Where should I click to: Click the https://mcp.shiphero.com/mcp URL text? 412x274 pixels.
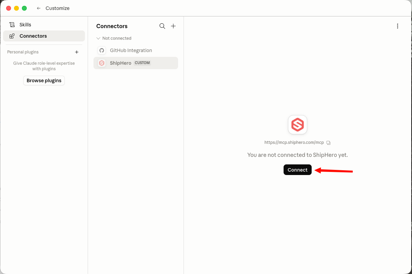click(294, 142)
